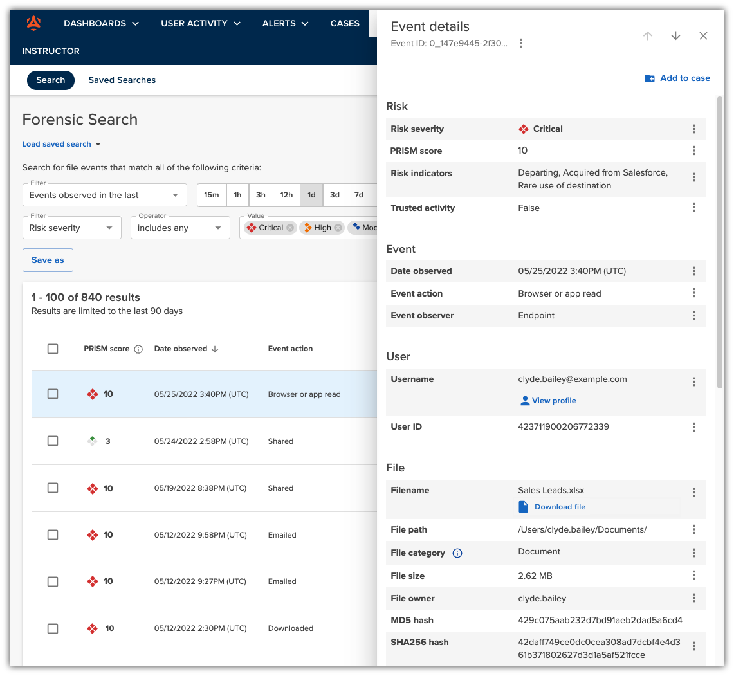Click the Download file icon for Sales Leads.xlsx
The width and height of the screenshot is (734, 676).
click(x=523, y=507)
